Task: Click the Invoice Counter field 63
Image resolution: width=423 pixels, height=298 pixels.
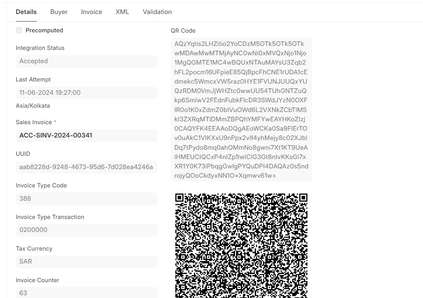Action: (86, 293)
